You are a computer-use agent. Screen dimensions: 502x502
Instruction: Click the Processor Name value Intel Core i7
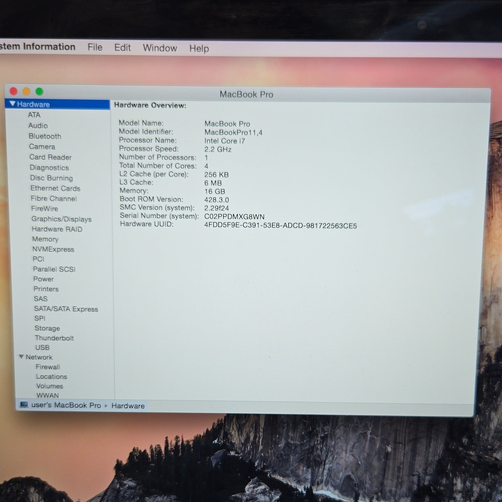click(x=225, y=141)
